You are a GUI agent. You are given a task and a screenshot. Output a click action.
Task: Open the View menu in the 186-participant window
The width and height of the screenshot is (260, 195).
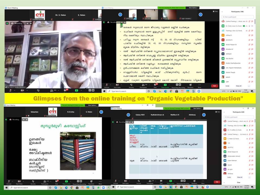[x=215, y=11]
